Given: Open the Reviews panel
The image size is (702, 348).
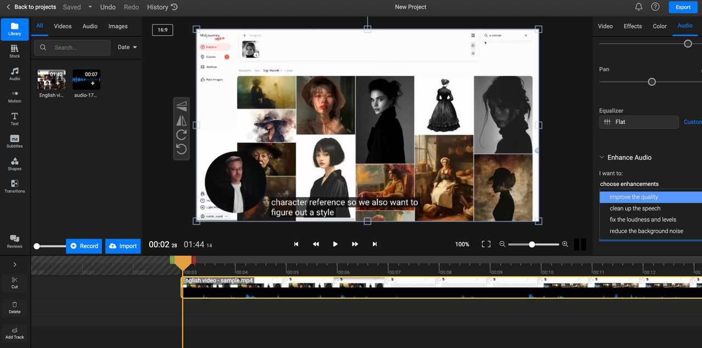Looking at the screenshot, I should point(15,242).
